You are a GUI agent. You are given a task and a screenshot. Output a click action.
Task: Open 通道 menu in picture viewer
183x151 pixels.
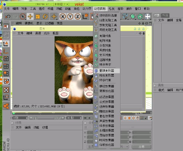[38, 33]
